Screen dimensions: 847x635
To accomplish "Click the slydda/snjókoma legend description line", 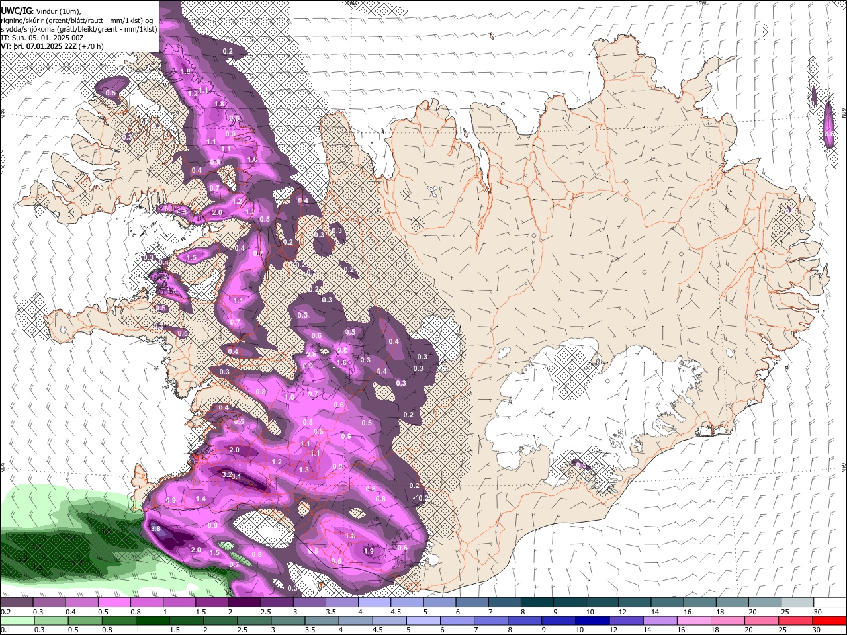I will pos(79,29).
